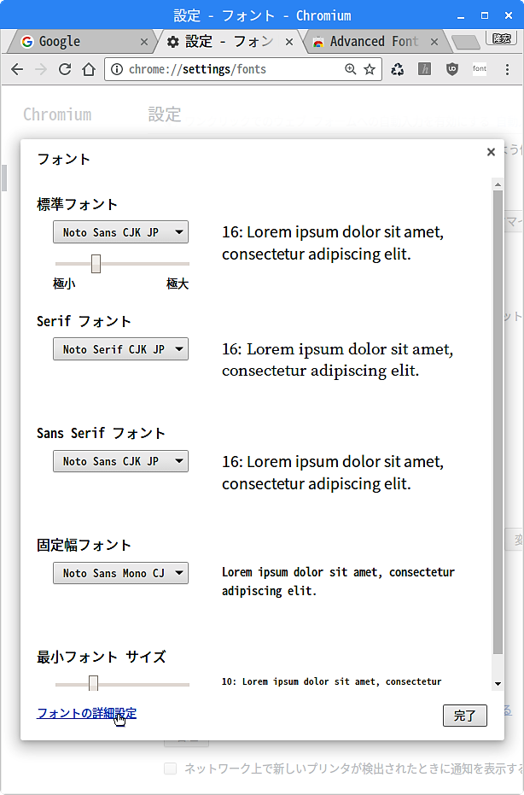Click the 極小 slider label
This screenshot has width=524, height=795.
[64, 284]
